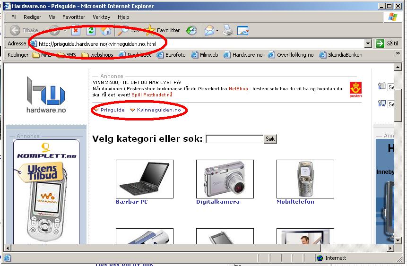Open the Hardware.no bookmark
Screen dimensions: 407x266
pyautogui.click(x=243, y=55)
